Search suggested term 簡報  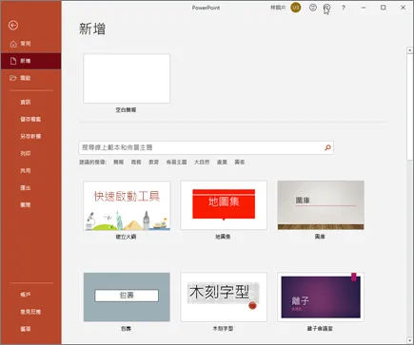click(x=119, y=163)
